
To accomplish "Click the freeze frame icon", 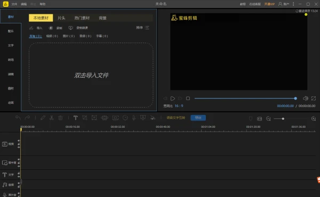I will [x=115, y=118].
